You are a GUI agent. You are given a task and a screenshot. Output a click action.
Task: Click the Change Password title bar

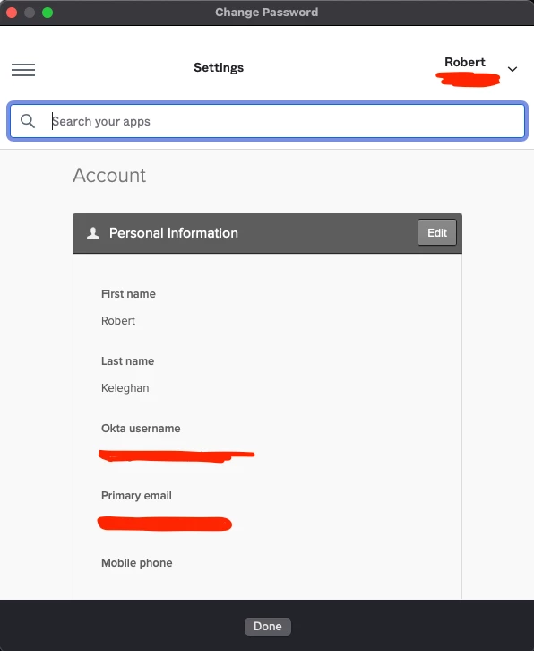click(x=267, y=13)
